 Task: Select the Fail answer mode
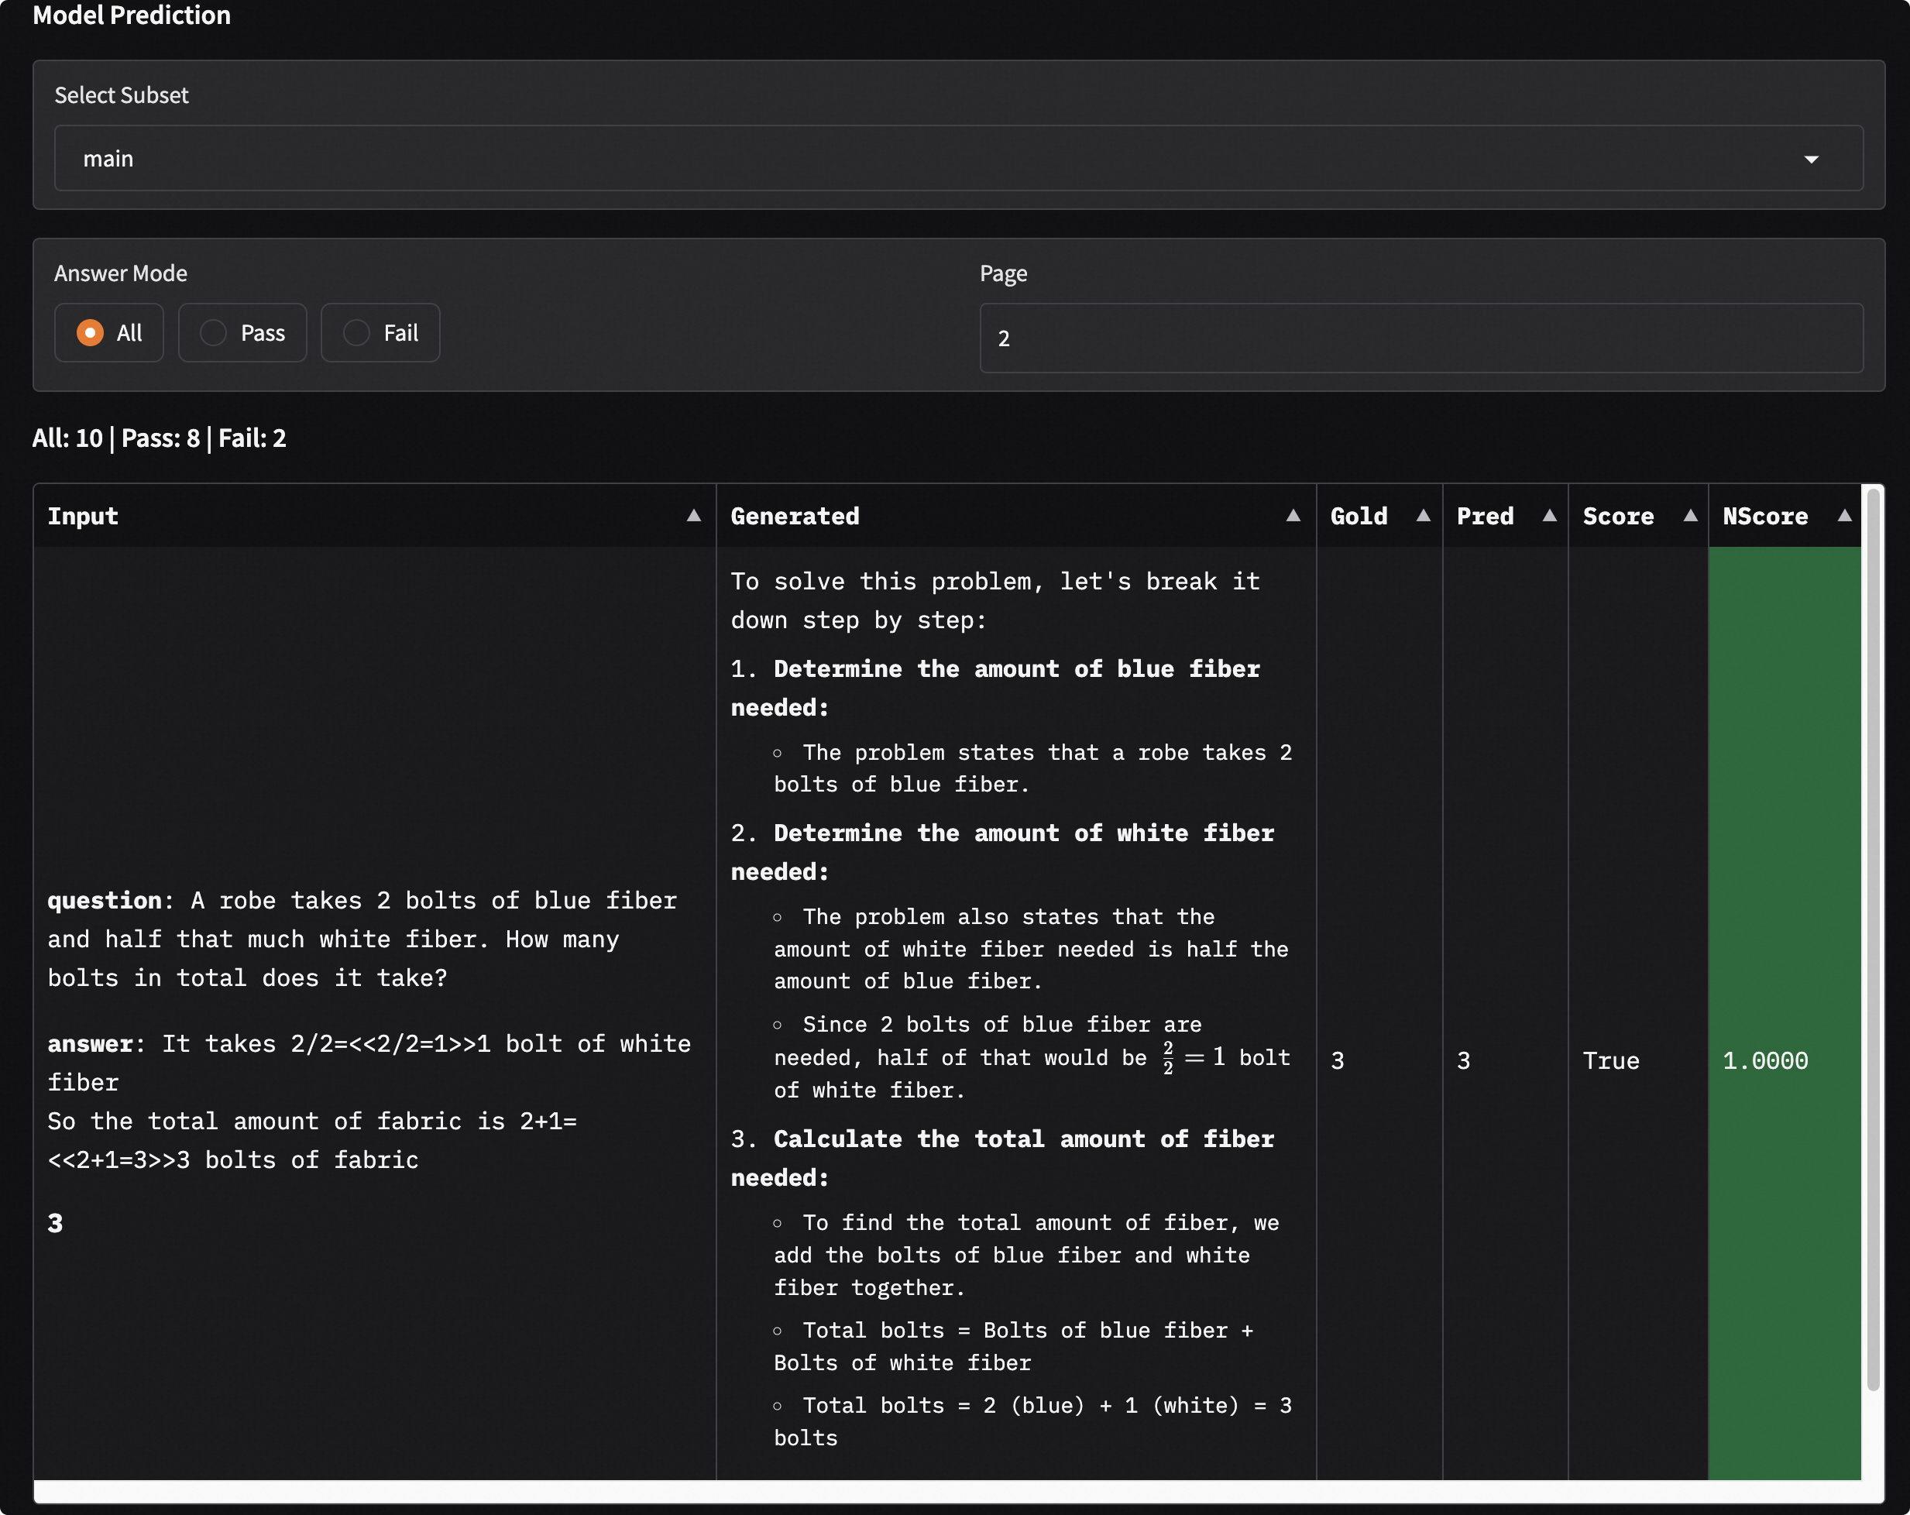point(356,333)
